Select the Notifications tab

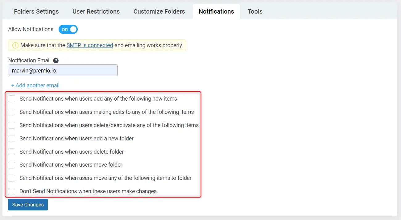(x=216, y=12)
